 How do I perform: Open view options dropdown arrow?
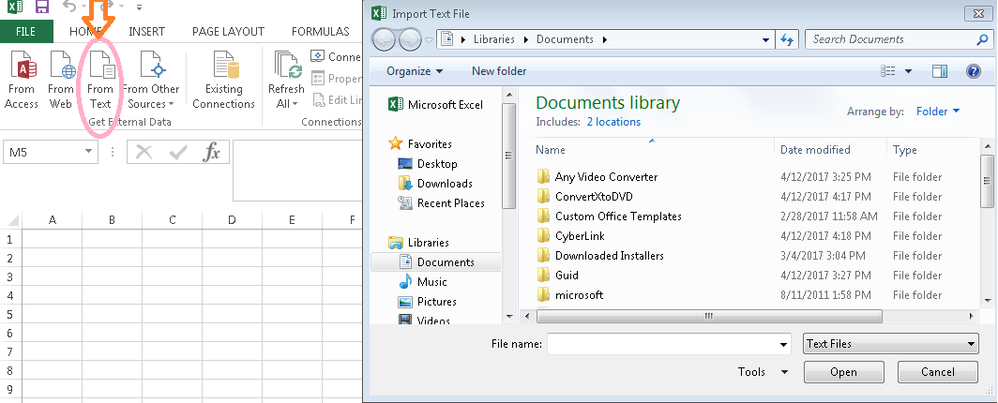[908, 71]
